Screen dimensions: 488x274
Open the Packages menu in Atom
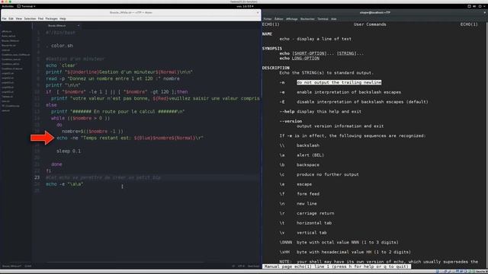click(52, 18)
